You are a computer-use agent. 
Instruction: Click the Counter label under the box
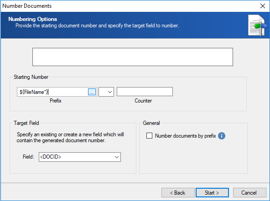pyautogui.click(x=143, y=101)
